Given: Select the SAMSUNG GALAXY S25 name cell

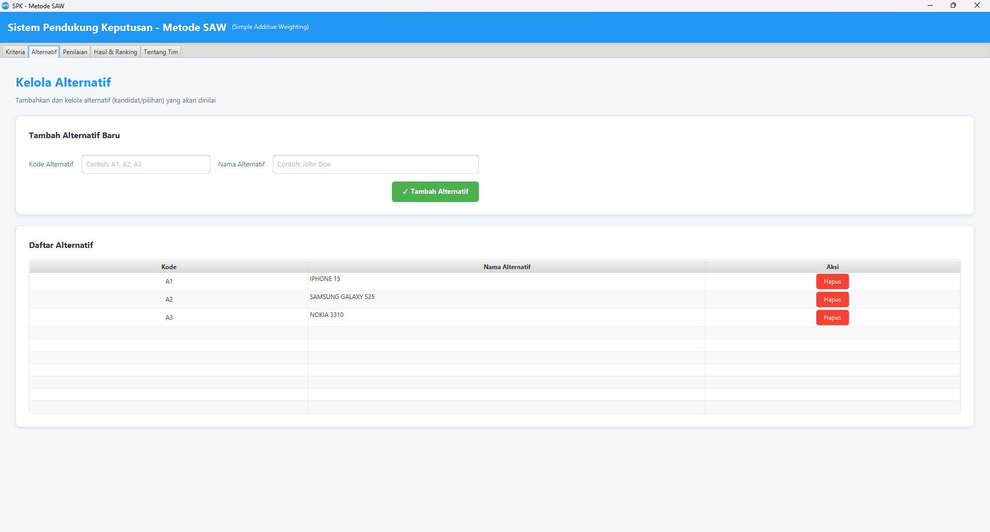Looking at the screenshot, I should [x=507, y=300].
